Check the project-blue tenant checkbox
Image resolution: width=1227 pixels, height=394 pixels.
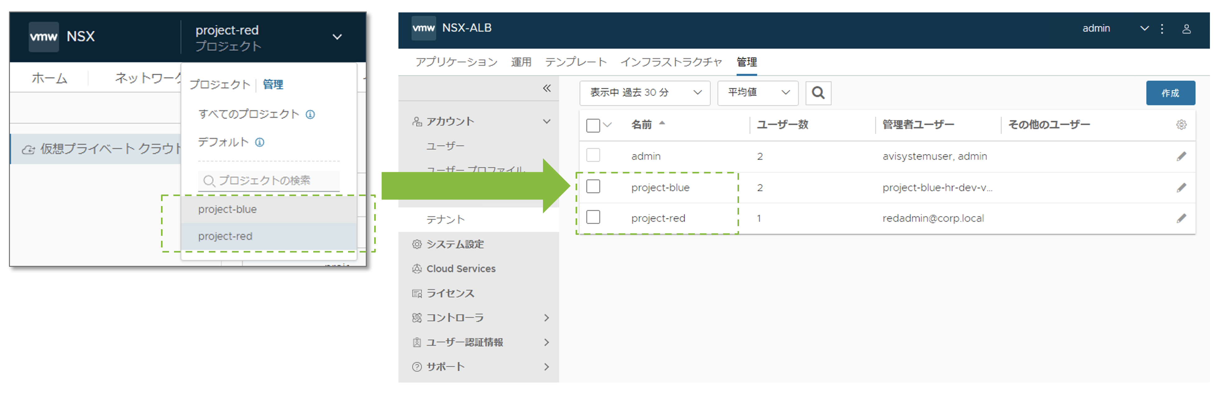tap(593, 187)
